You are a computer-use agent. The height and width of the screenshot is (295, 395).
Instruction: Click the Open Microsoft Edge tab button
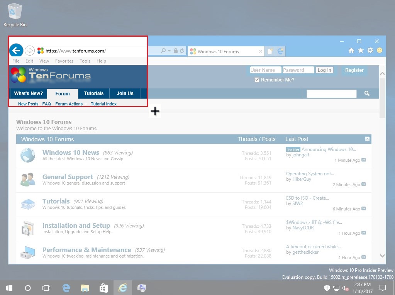point(280,51)
